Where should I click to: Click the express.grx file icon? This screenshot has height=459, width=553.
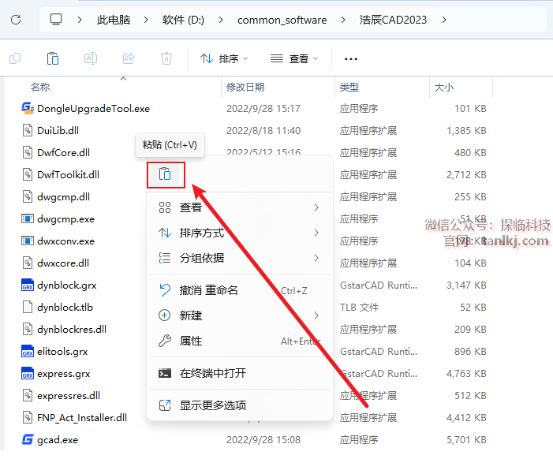point(28,373)
